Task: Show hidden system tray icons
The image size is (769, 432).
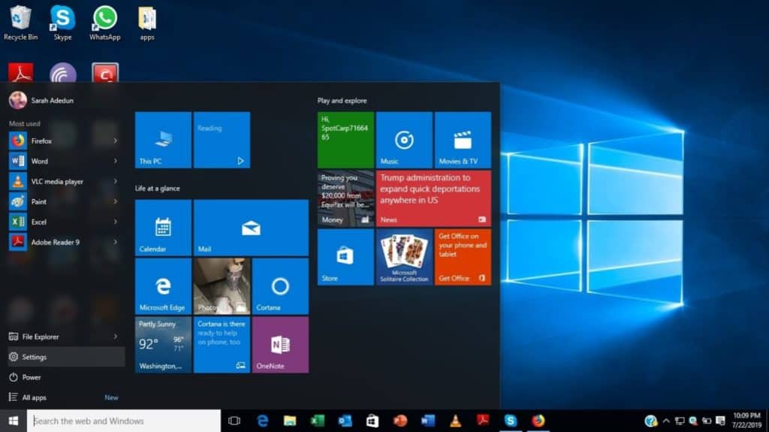Action: coord(666,421)
